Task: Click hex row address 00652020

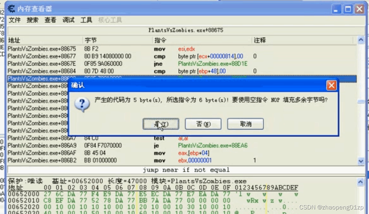Action: [x=24, y=207]
